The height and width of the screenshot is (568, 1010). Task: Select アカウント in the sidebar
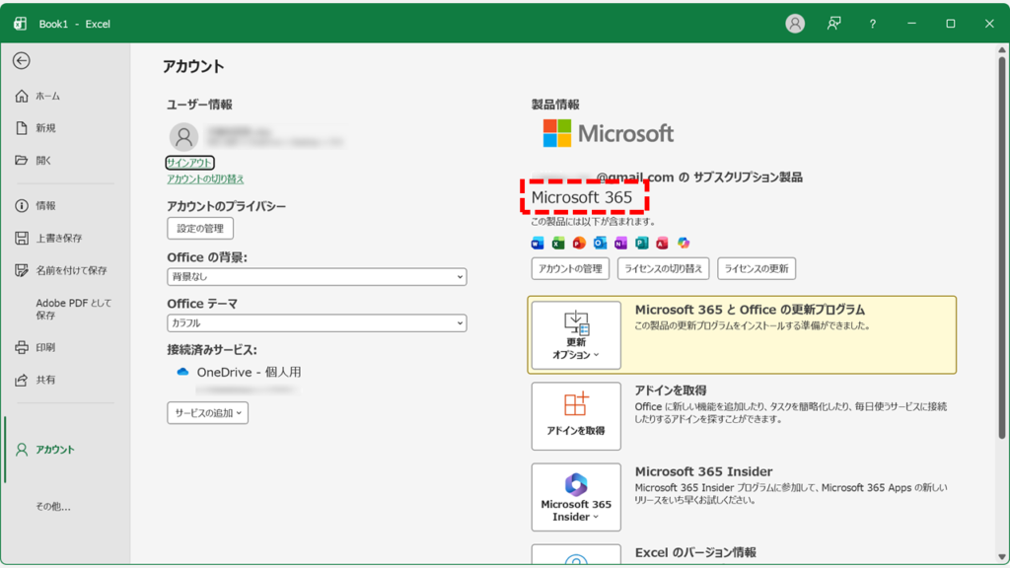click(x=55, y=450)
